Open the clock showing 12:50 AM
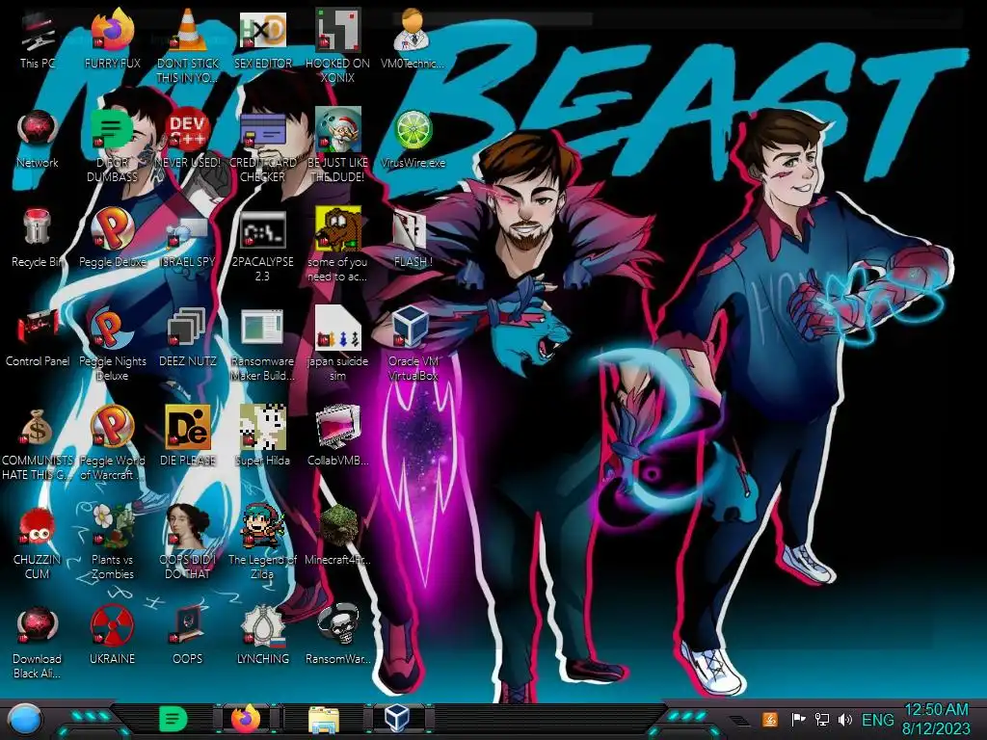 936,720
